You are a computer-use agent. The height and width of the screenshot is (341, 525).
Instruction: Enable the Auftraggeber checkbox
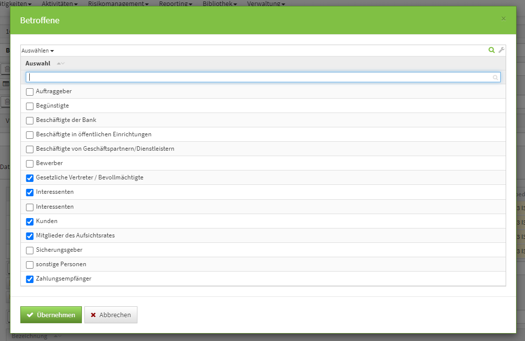coord(30,92)
